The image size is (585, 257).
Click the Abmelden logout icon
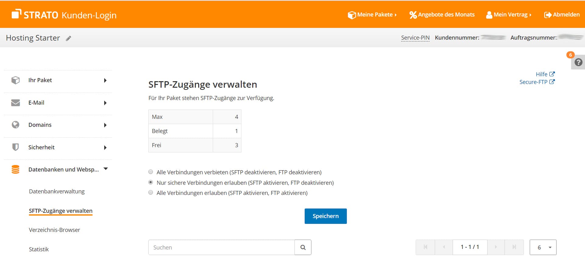coord(548,15)
